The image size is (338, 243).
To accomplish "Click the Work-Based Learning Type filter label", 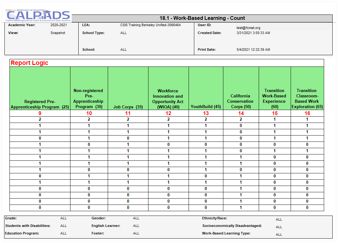I will point(226,234).
